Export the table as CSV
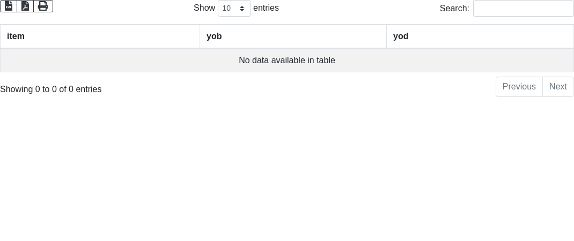574x241 pixels. point(9,6)
